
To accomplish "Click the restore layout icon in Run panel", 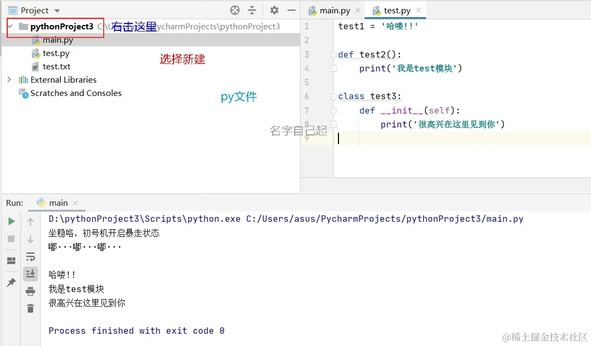I will click(11, 261).
